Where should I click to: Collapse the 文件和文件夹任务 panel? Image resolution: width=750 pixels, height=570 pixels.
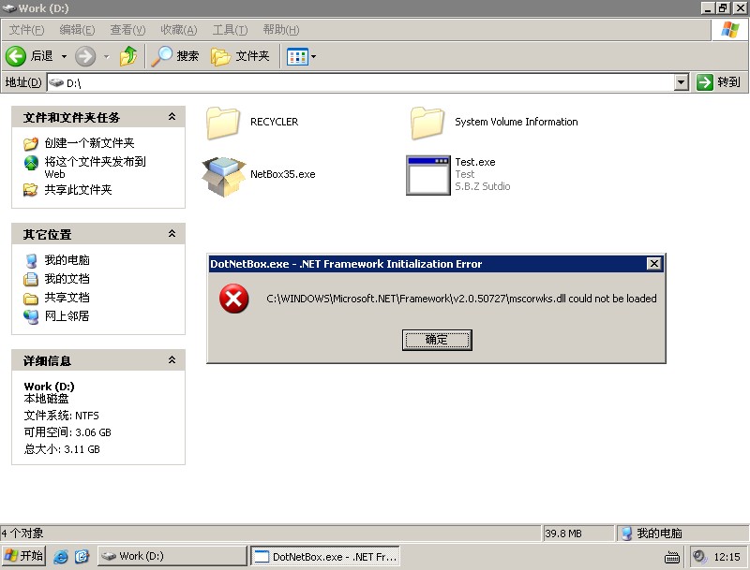pyautogui.click(x=172, y=117)
